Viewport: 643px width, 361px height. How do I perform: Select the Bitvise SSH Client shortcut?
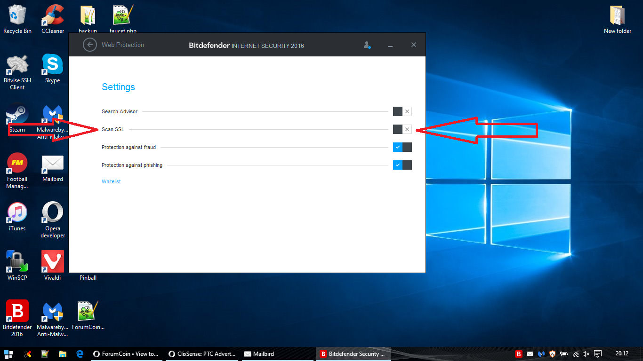coord(17,72)
